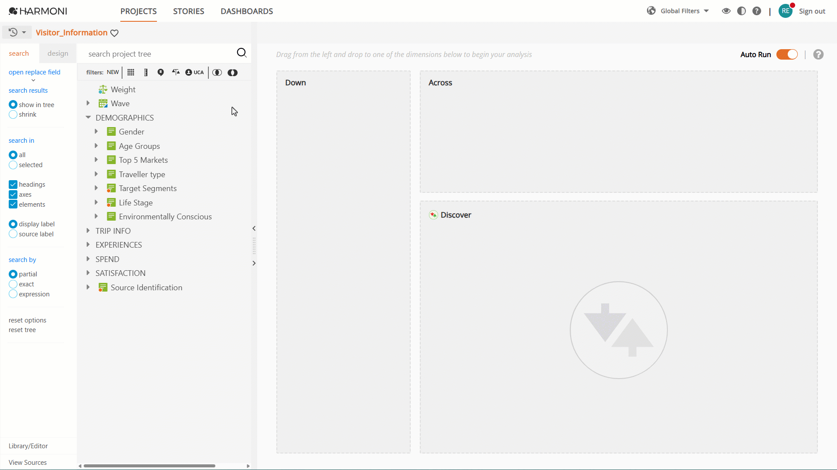Click the ruler filter icon
Image resolution: width=837 pixels, height=470 pixels.
pyautogui.click(x=146, y=72)
